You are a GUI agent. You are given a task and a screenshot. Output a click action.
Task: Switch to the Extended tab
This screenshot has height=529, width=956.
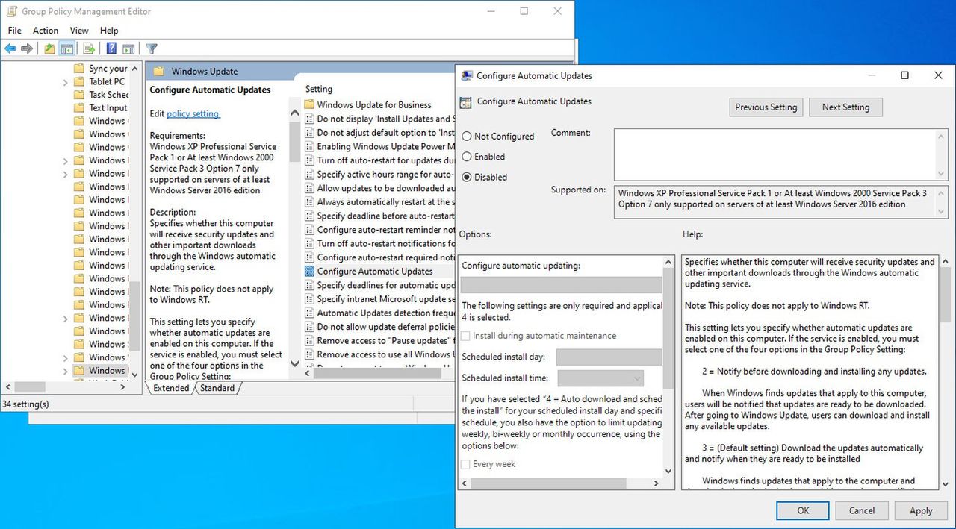(x=171, y=388)
